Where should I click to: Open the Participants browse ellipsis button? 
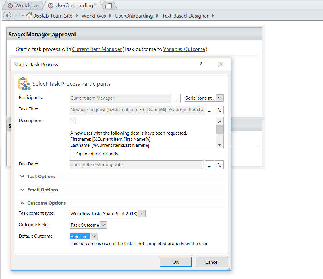[176, 98]
